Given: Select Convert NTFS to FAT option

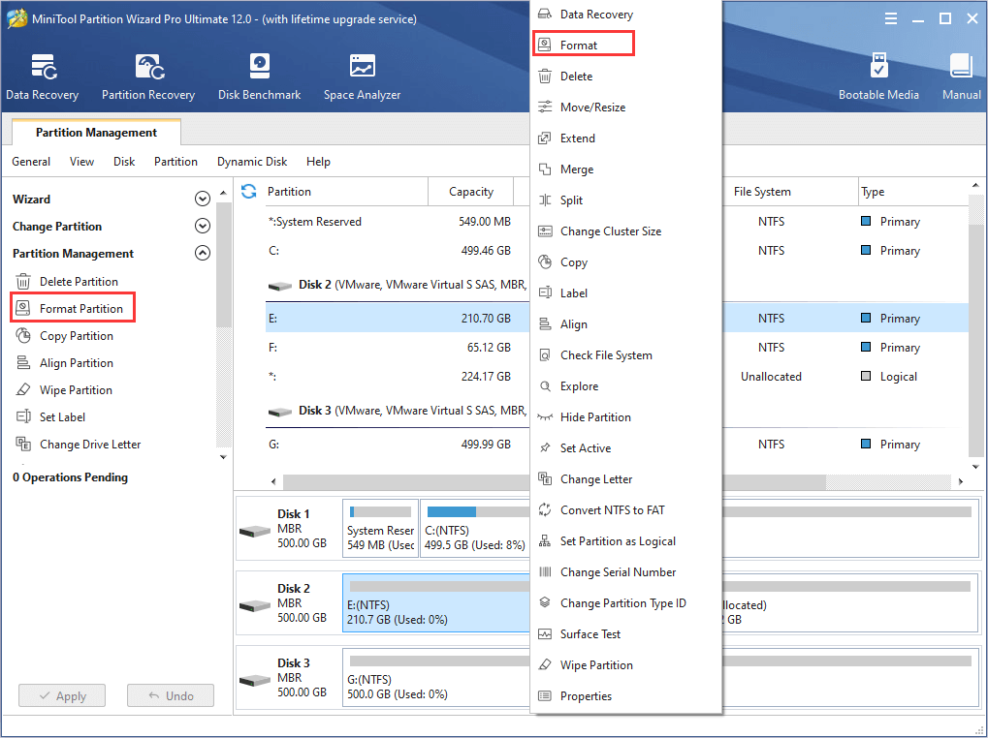Looking at the screenshot, I should (x=625, y=509).
